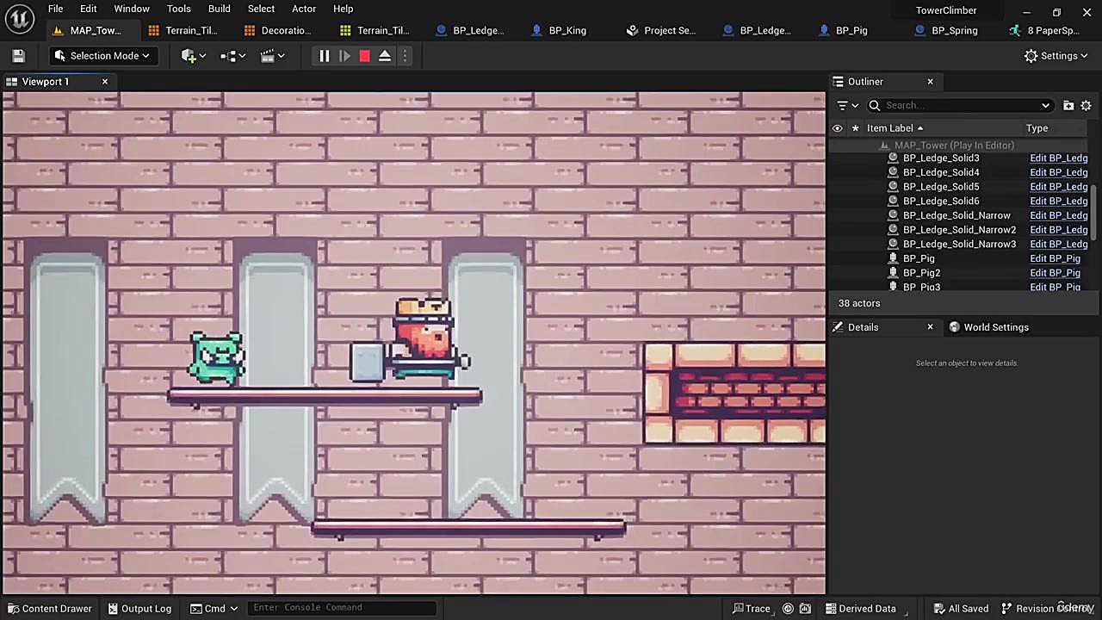Select BP_Ledge_Solid6 in the Outliner
The width and height of the screenshot is (1102, 620).
pos(941,201)
